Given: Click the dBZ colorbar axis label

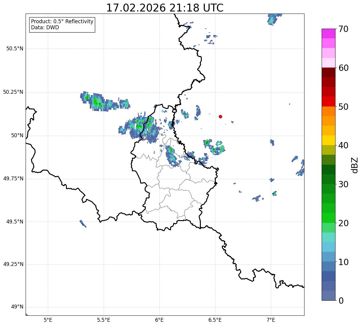Looking at the screenshot, I should click(355, 165).
